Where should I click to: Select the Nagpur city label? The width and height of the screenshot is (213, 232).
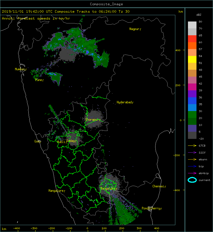pyautogui.click(x=135, y=29)
